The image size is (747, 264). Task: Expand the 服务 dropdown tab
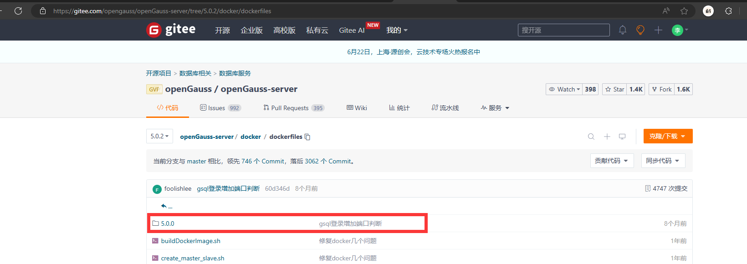(x=495, y=108)
